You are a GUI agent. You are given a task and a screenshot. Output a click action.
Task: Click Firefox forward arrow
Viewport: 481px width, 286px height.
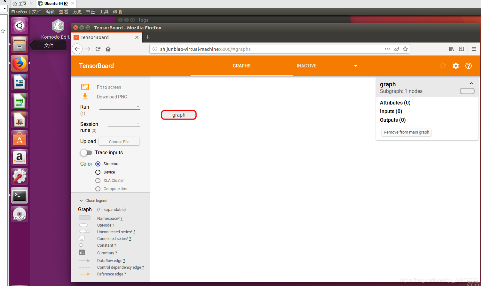88,49
